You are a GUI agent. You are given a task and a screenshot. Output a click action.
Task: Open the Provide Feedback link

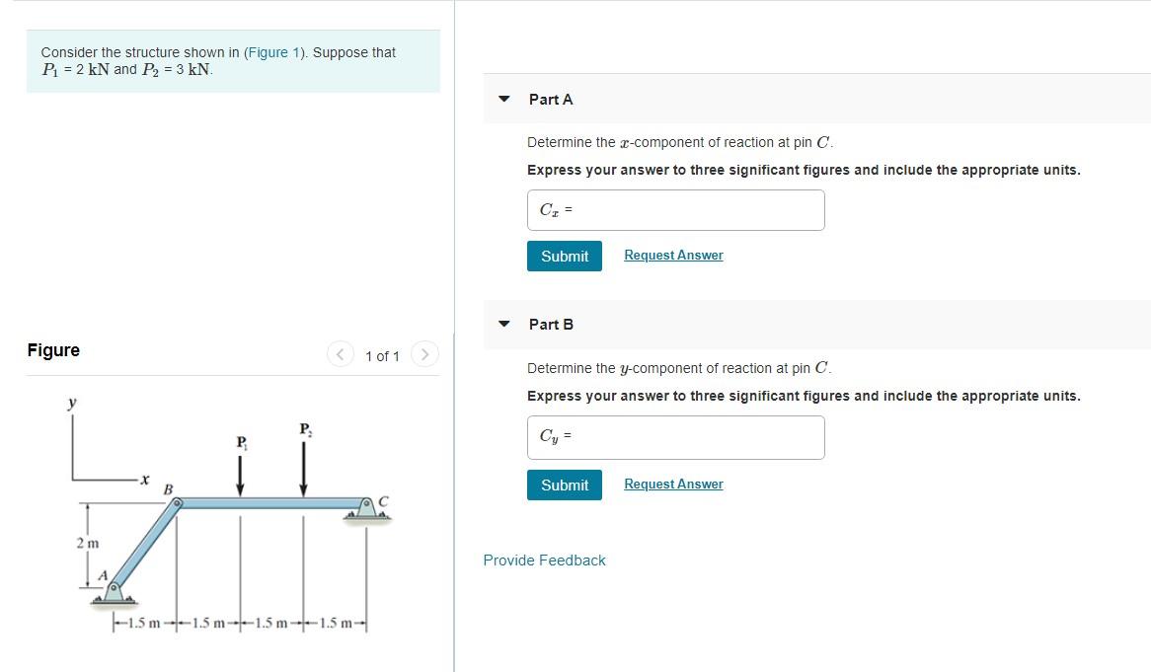(544, 560)
